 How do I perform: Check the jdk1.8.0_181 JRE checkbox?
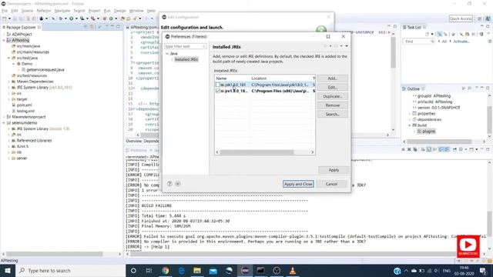218,85
